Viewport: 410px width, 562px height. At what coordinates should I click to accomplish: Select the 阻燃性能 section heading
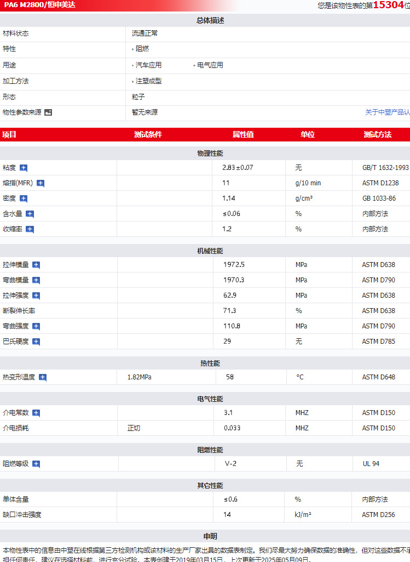(210, 450)
